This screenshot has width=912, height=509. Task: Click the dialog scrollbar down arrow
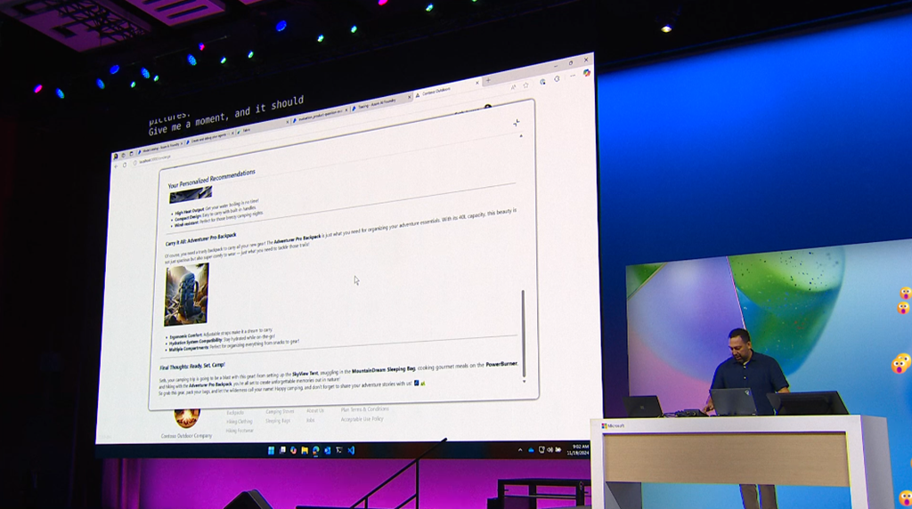[x=524, y=381]
